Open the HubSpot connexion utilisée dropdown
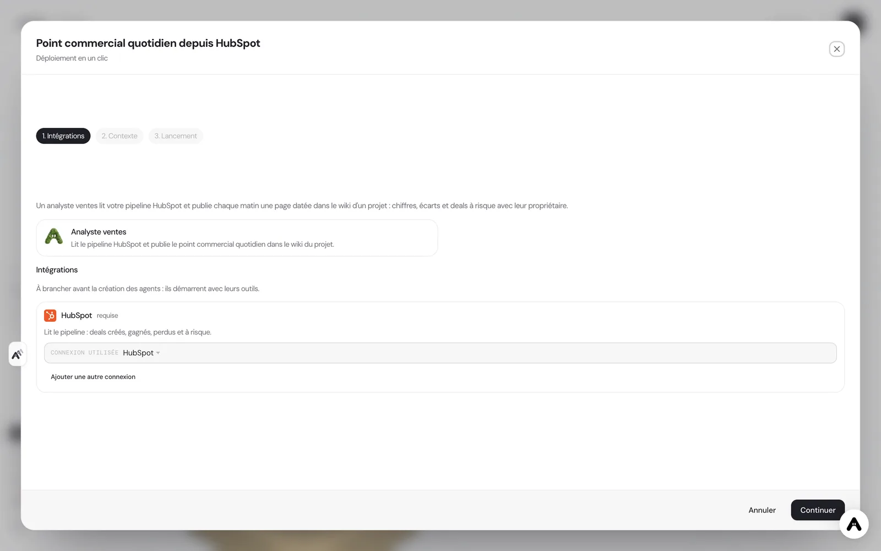 (440, 353)
